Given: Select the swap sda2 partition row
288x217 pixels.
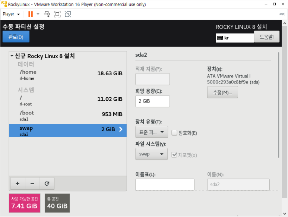Looking at the screenshot, I should [x=68, y=130].
